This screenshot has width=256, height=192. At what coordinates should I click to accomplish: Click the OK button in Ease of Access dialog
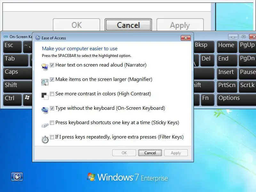[x=124, y=153]
